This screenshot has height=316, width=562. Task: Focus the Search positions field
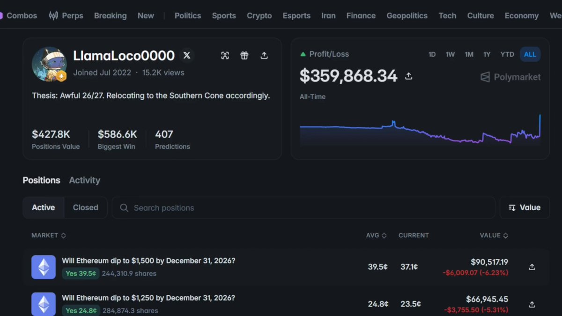coord(303,207)
